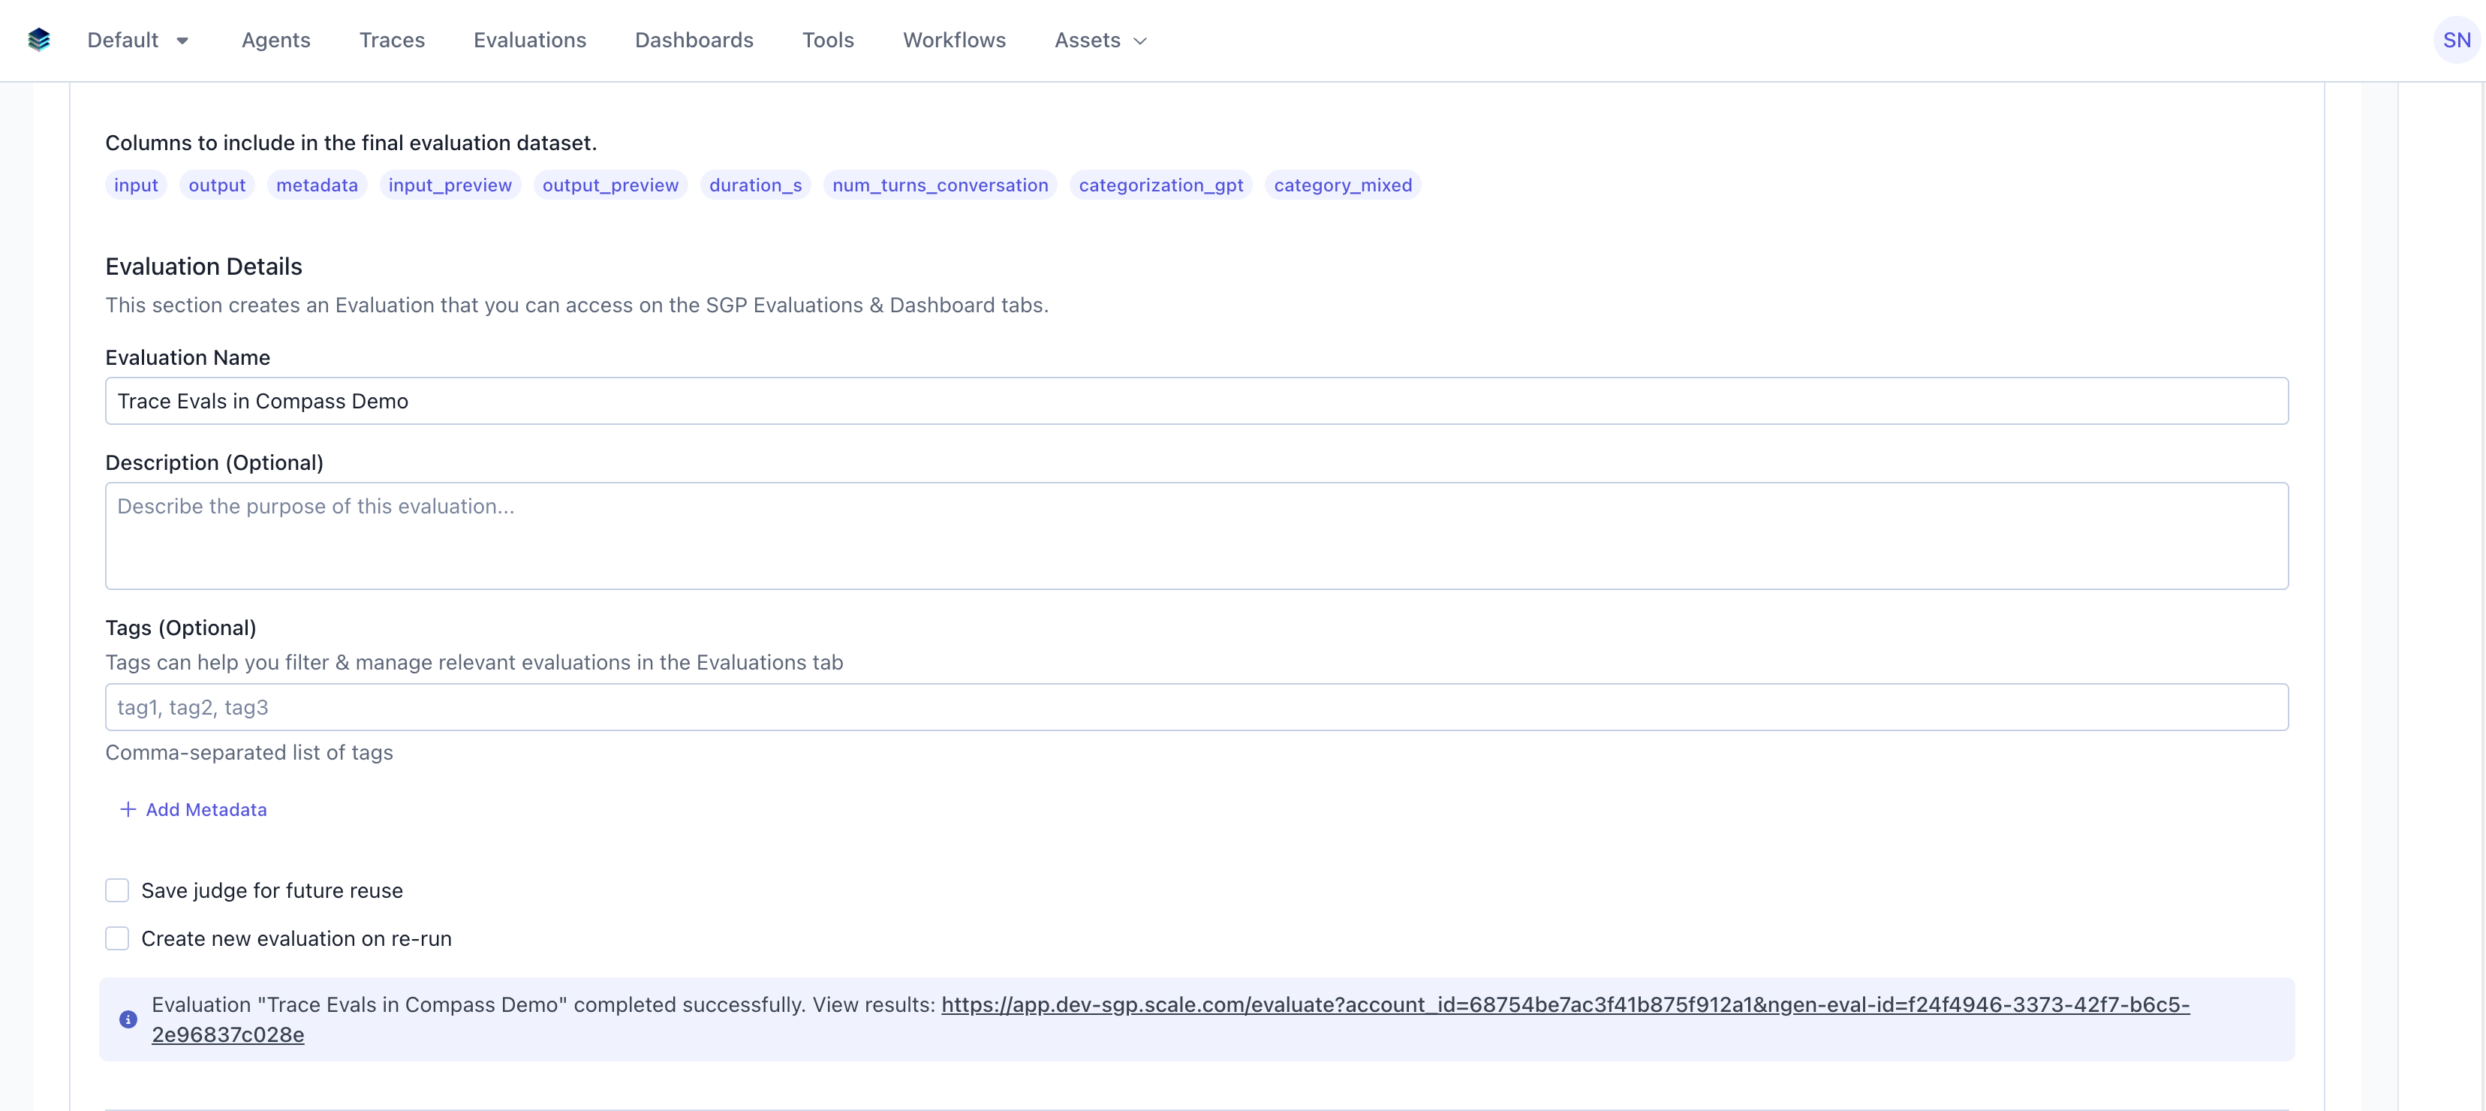Click the info icon on the success banner

pyautogui.click(x=128, y=1019)
